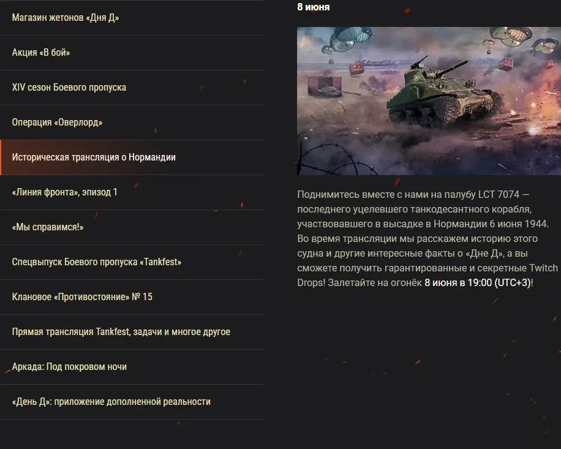Open Спецвыпуск Боевого пропуска «Tankfest»
Viewport: 561px width, 449px height.
[132, 262]
